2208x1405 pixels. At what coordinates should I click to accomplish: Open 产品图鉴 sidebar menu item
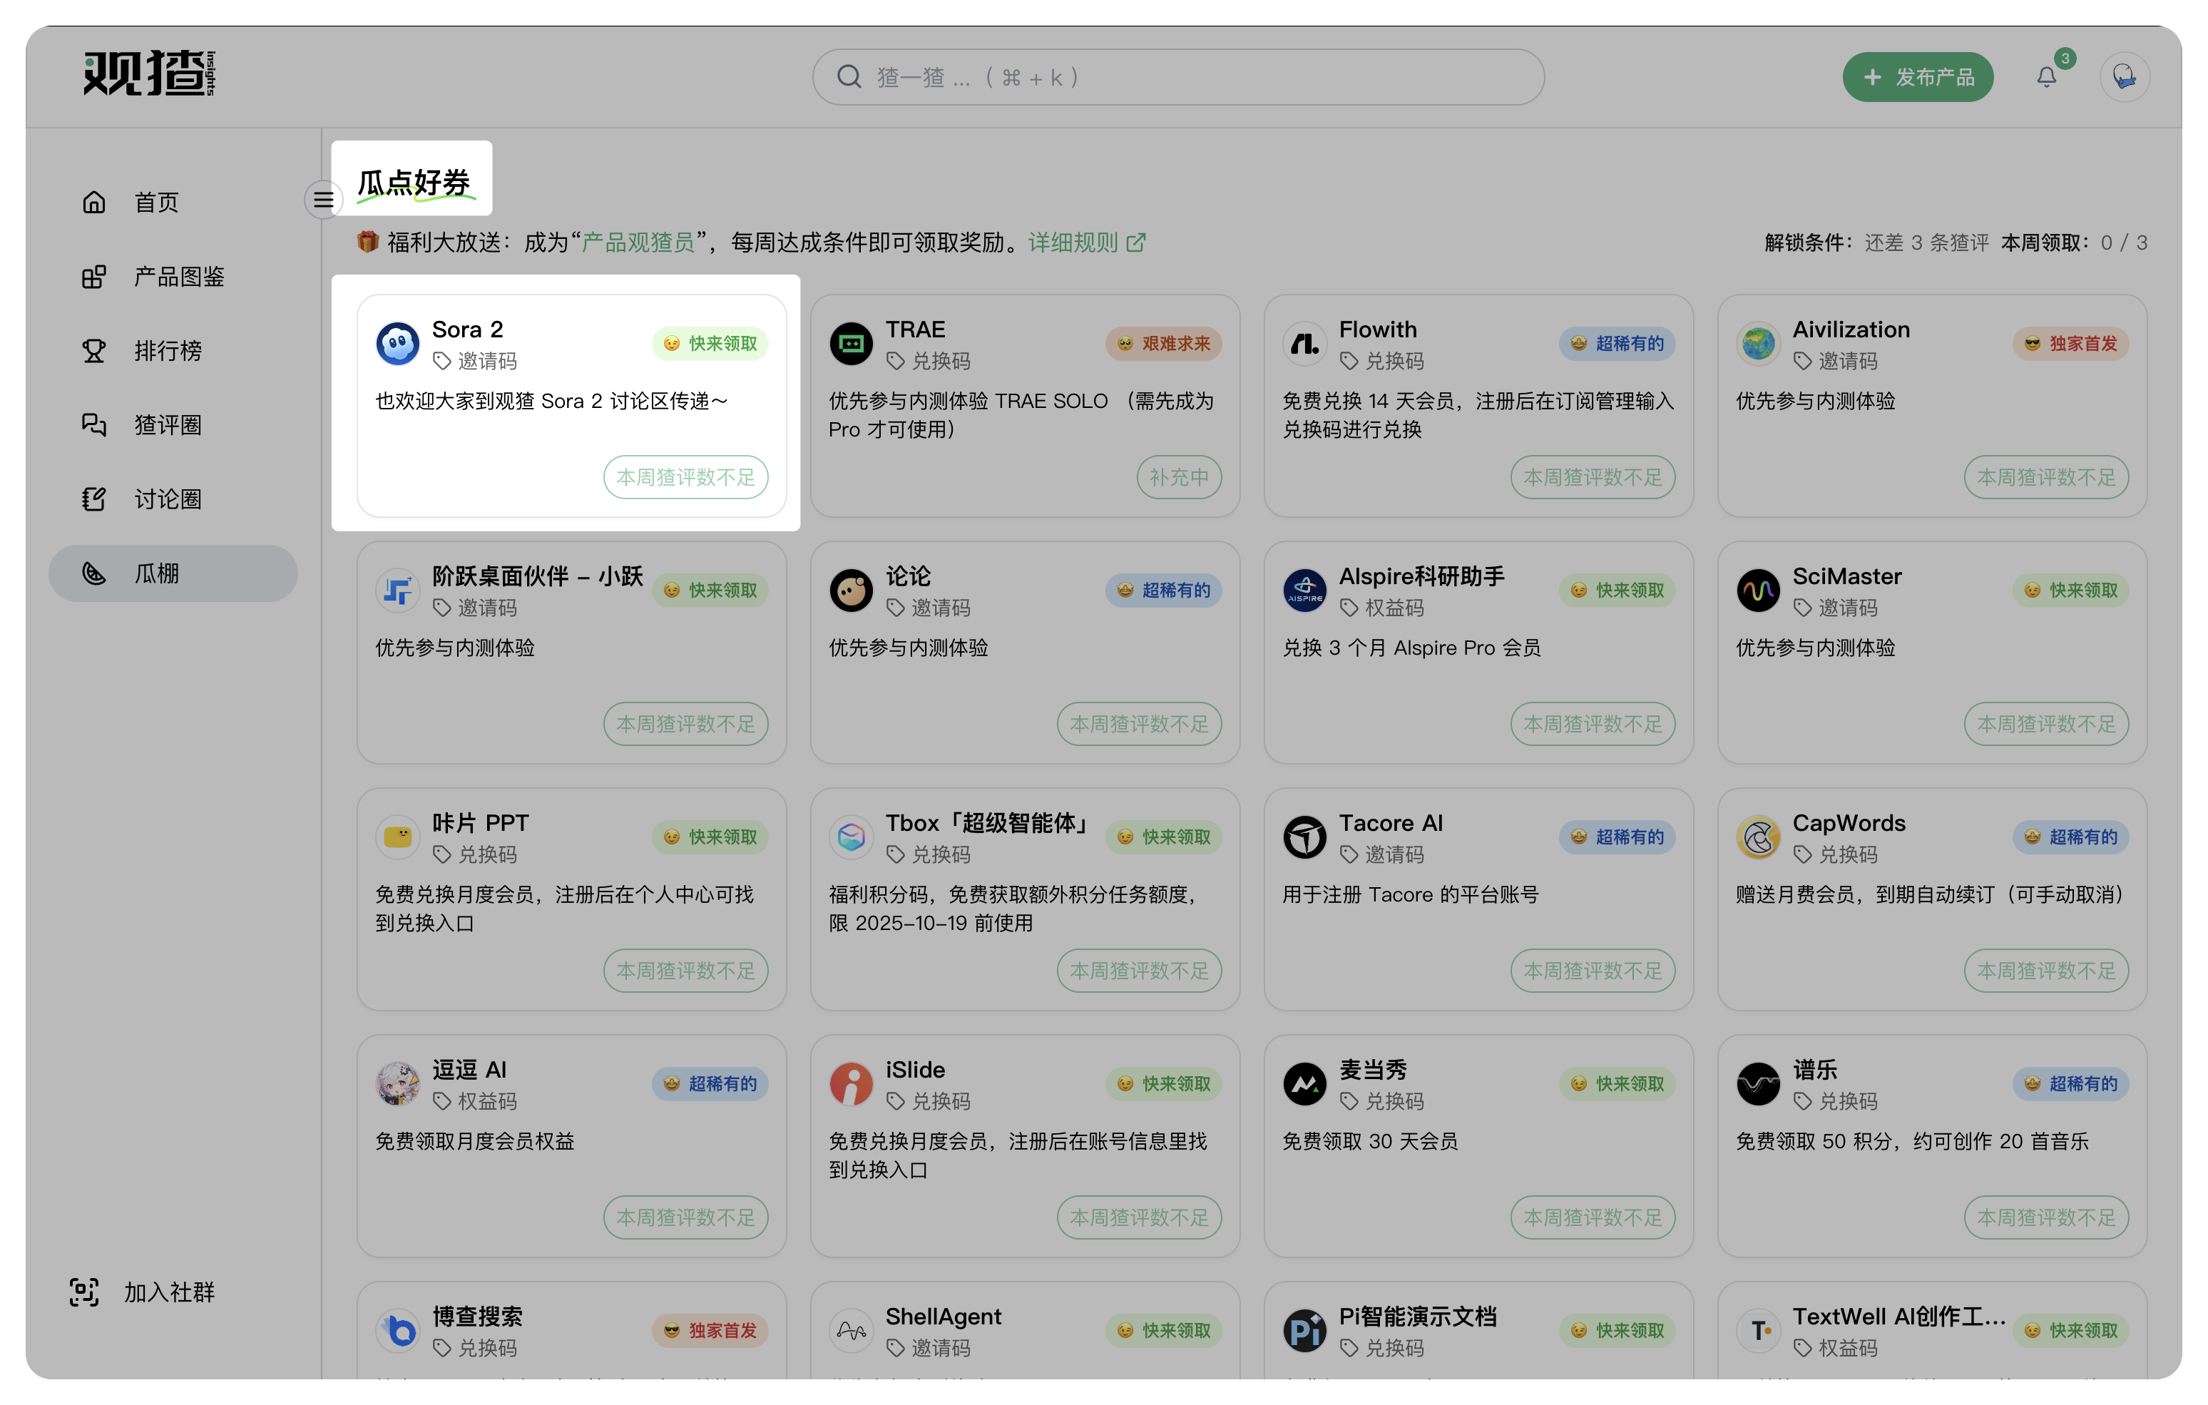pos(178,276)
